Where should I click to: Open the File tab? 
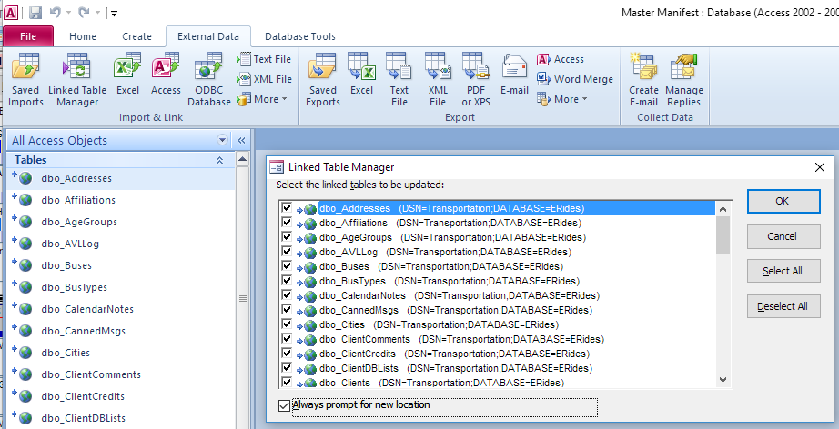point(28,36)
